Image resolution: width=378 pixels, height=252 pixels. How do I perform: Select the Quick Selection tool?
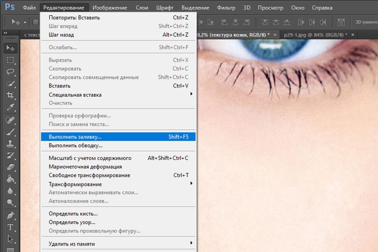click(10, 83)
